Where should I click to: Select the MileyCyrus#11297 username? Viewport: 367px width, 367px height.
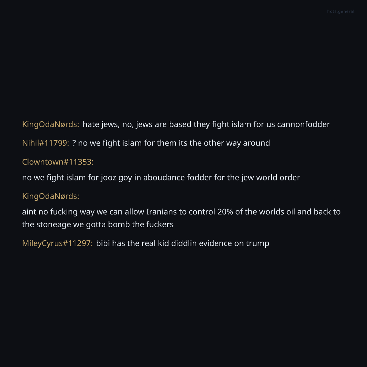(x=57, y=243)
